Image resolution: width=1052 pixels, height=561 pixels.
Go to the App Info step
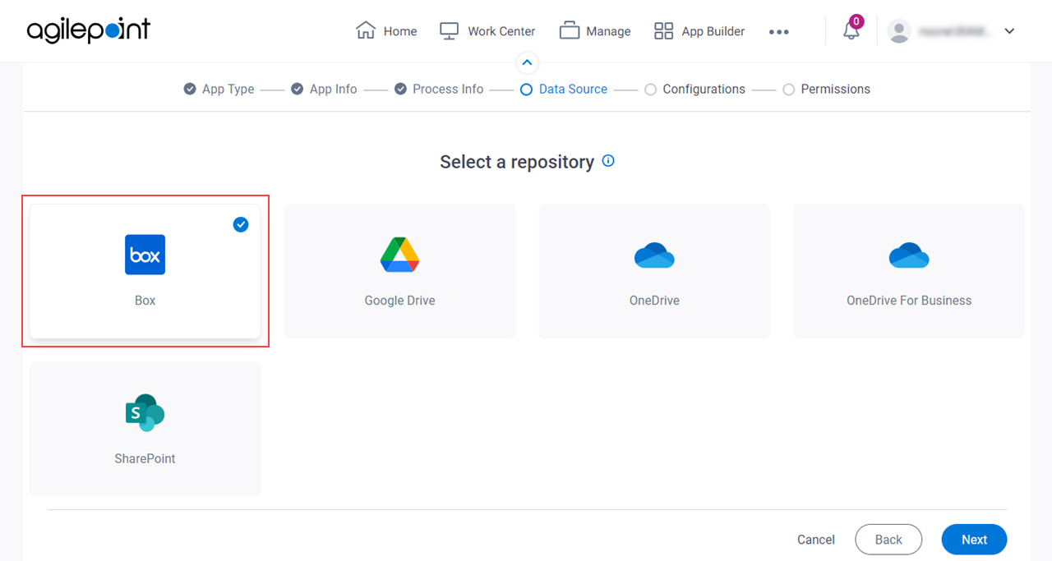(324, 89)
